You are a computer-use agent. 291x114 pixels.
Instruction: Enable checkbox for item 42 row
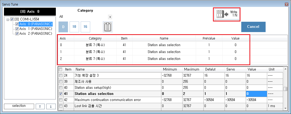[x=61, y=100]
